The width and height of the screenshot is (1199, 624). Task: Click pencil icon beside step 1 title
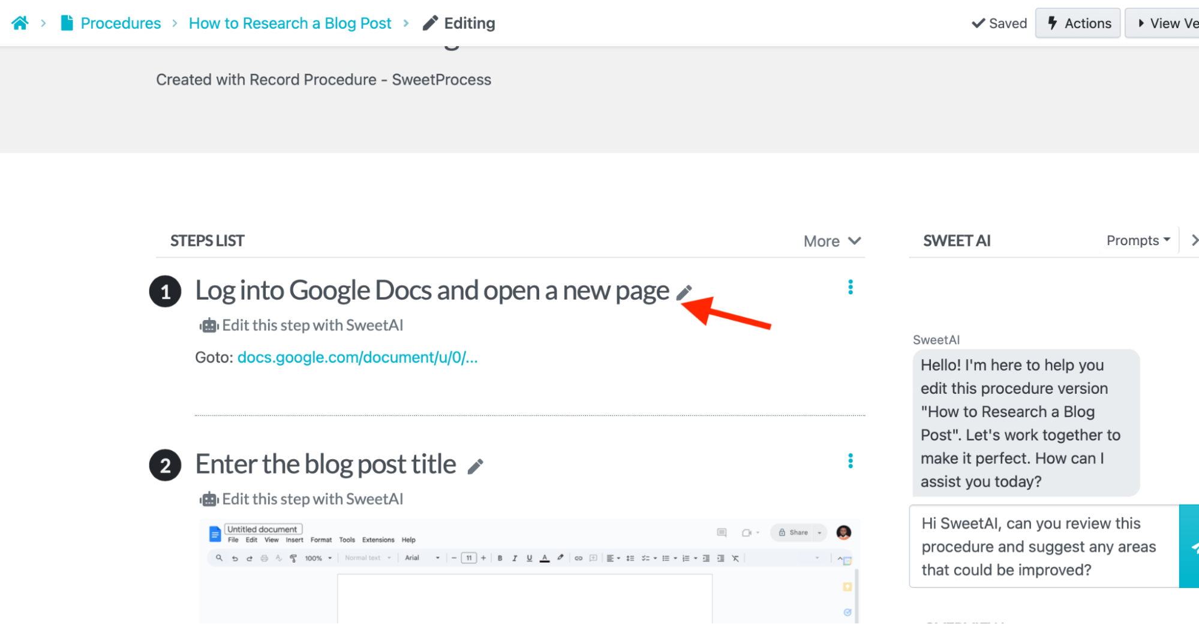(684, 293)
